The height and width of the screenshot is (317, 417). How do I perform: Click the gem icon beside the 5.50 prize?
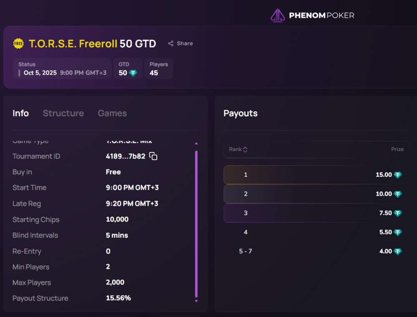tap(398, 232)
